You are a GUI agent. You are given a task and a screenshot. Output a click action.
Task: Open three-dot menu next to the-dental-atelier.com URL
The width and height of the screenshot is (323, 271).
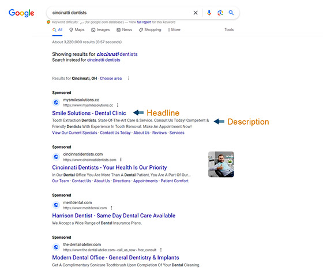(161, 250)
